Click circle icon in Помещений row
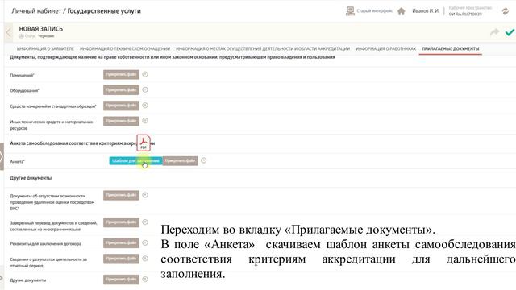This screenshot has width=516, height=290. (x=145, y=74)
